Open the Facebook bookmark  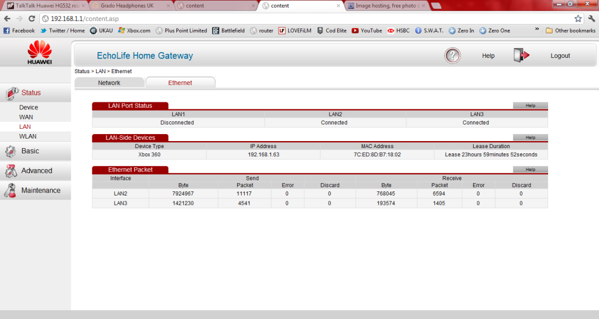point(19,30)
